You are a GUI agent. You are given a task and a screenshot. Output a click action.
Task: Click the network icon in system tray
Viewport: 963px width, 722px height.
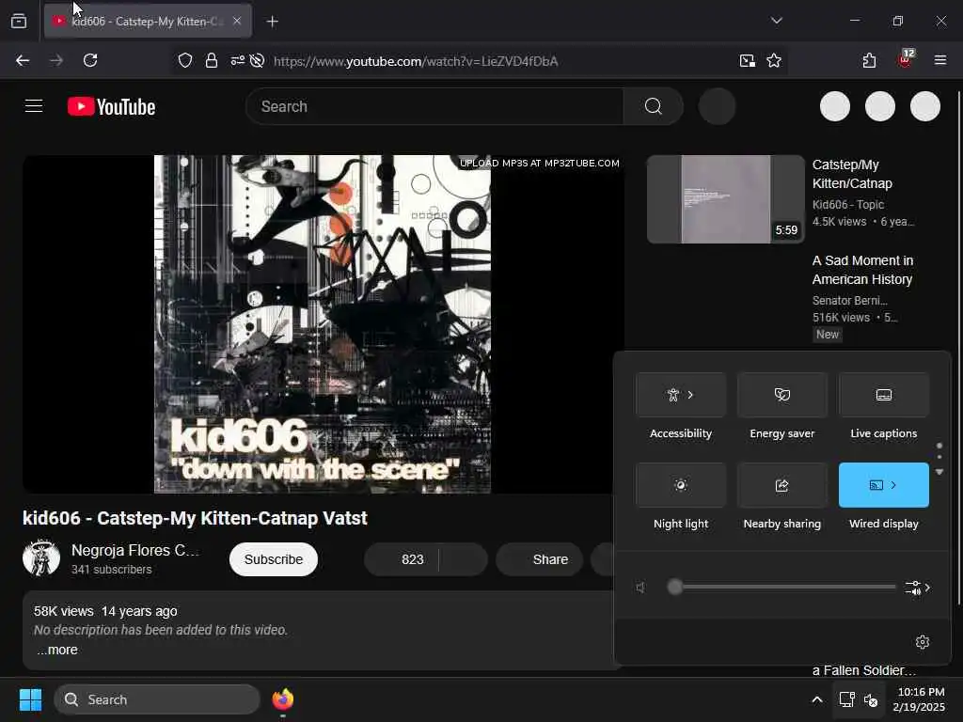846,699
